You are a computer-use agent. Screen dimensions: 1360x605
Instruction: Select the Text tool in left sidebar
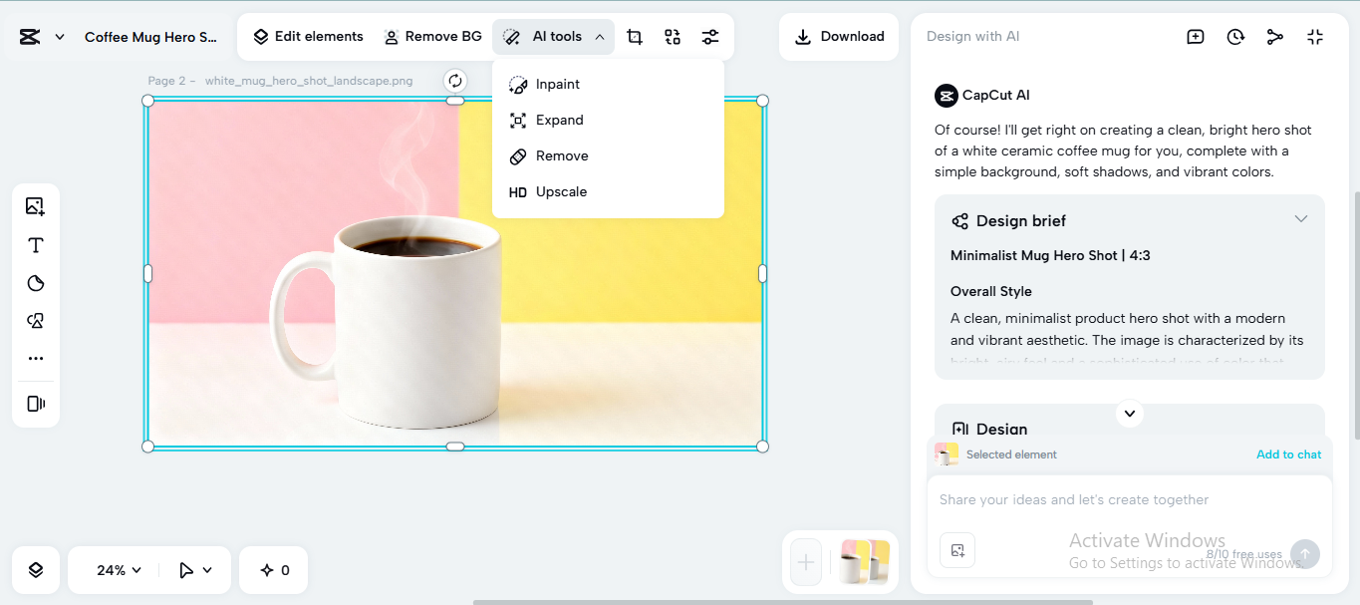pyautogui.click(x=36, y=245)
